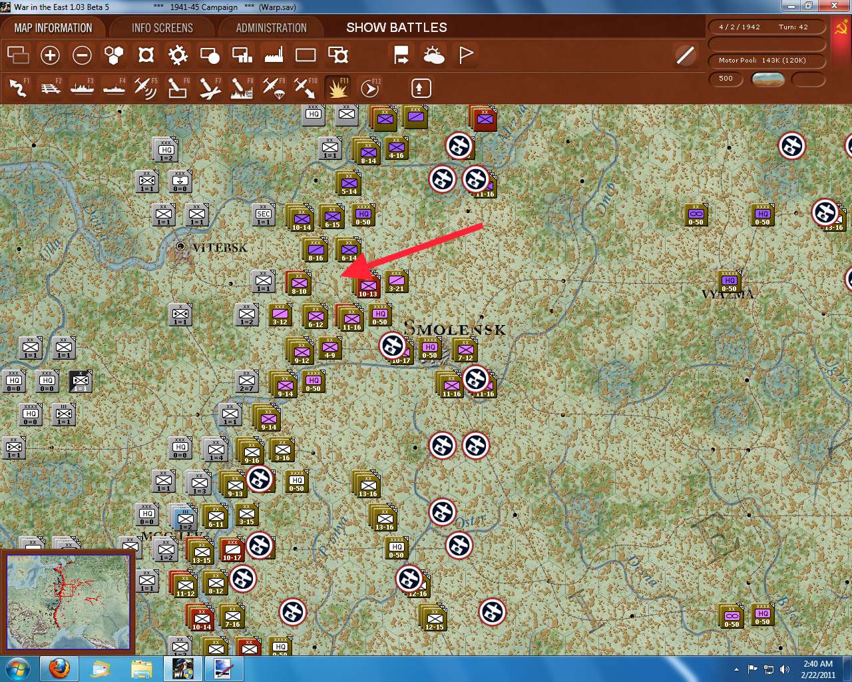Select the F2 rail mode icon
Screen dimensions: 852x682
point(50,88)
